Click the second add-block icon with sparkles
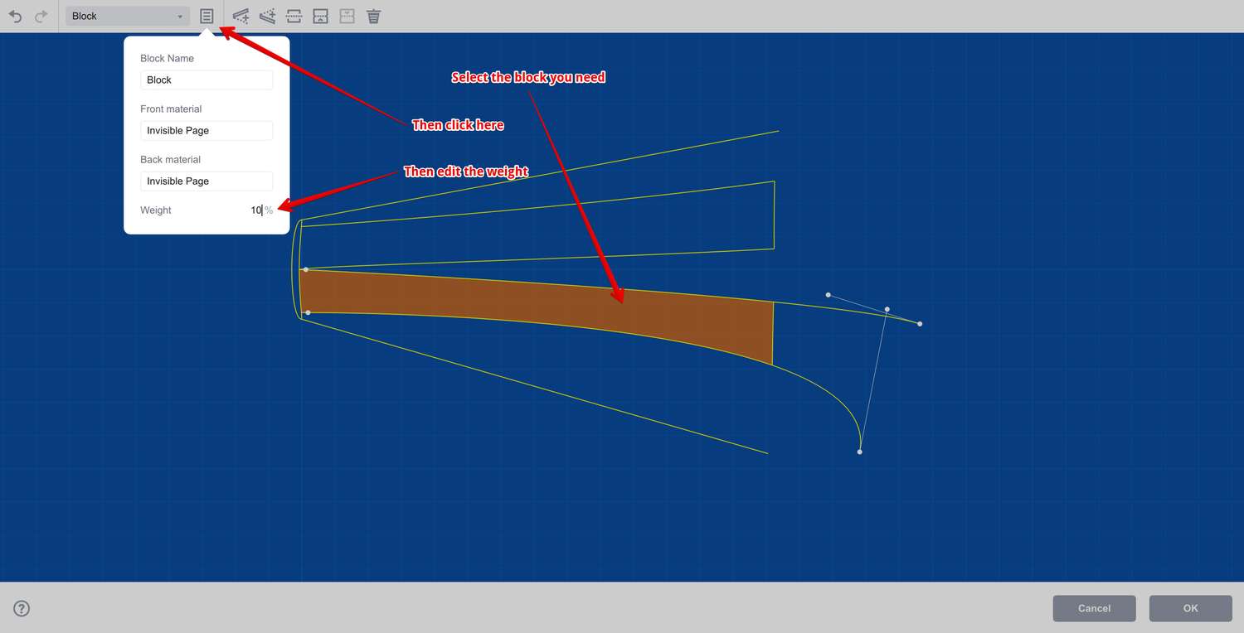Viewport: 1244px width, 633px height. (267, 16)
